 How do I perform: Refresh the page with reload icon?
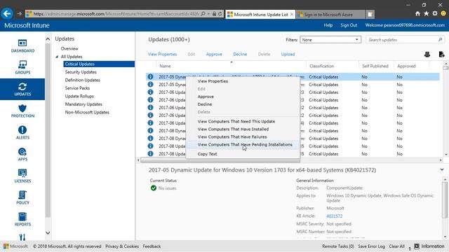(220, 14)
